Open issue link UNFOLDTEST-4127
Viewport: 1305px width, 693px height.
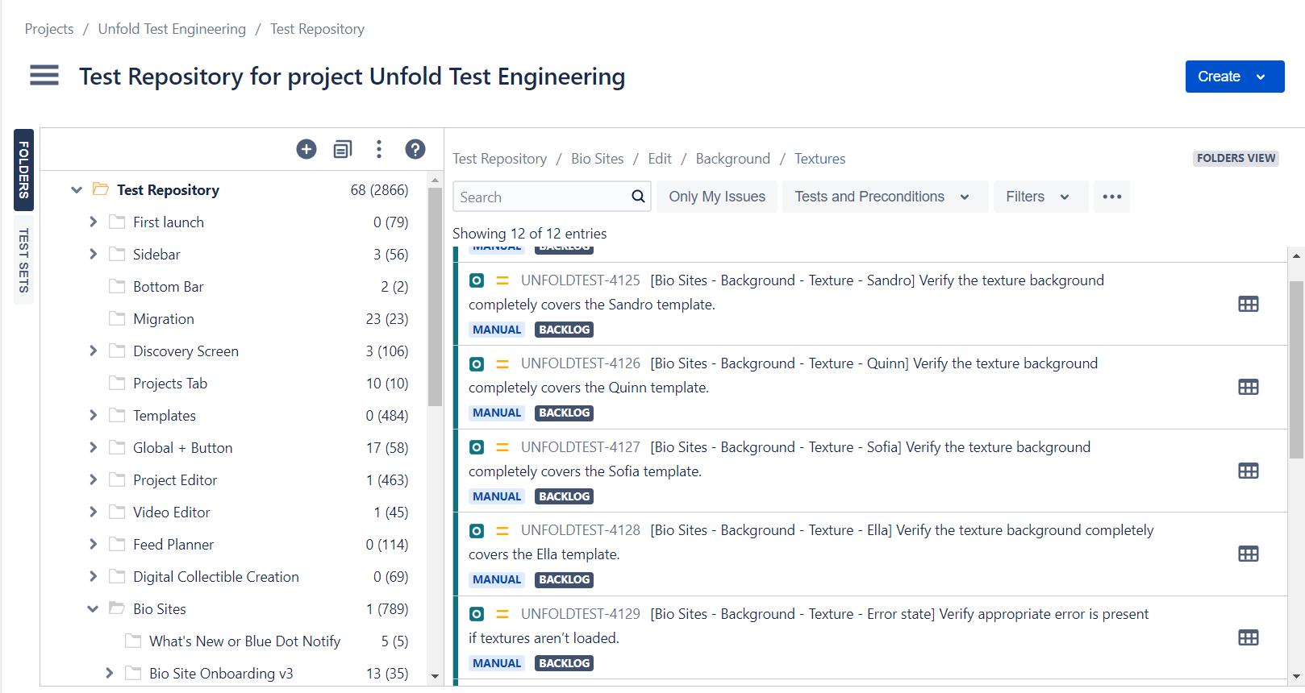(x=581, y=447)
